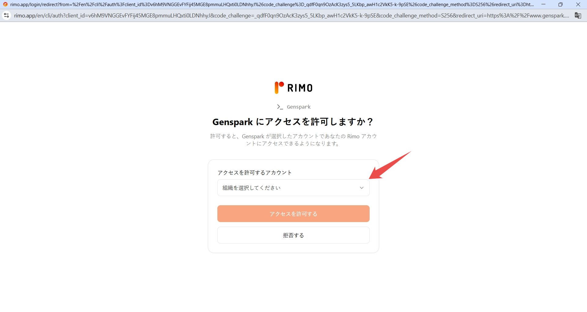Screen dimensions: 587x312
Task: Click the アクセスを許可するアカウント label
Action: click(255, 173)
